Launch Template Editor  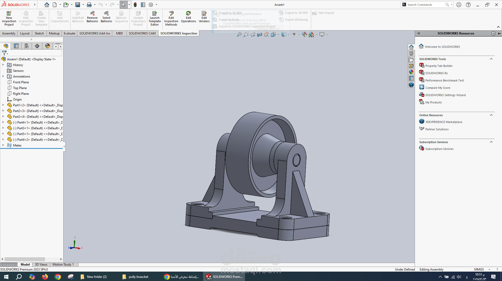(x=155, y=18)
